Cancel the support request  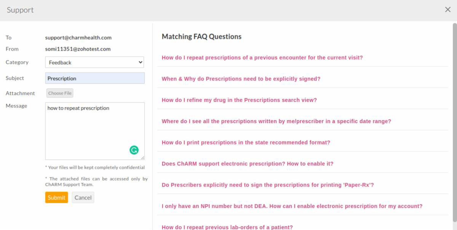pyautogui.click(x=83, y=197)
